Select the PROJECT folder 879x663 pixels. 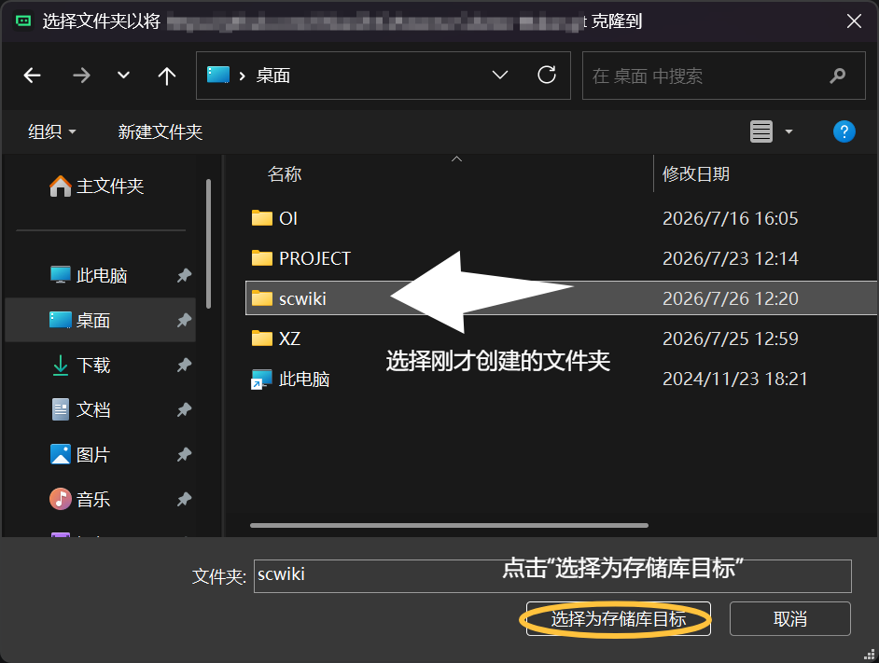coord(301,258)
